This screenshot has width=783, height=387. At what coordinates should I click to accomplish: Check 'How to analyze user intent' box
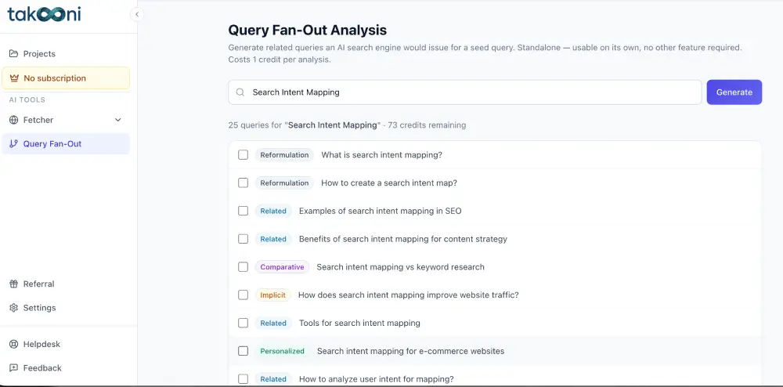coord(244,378)
